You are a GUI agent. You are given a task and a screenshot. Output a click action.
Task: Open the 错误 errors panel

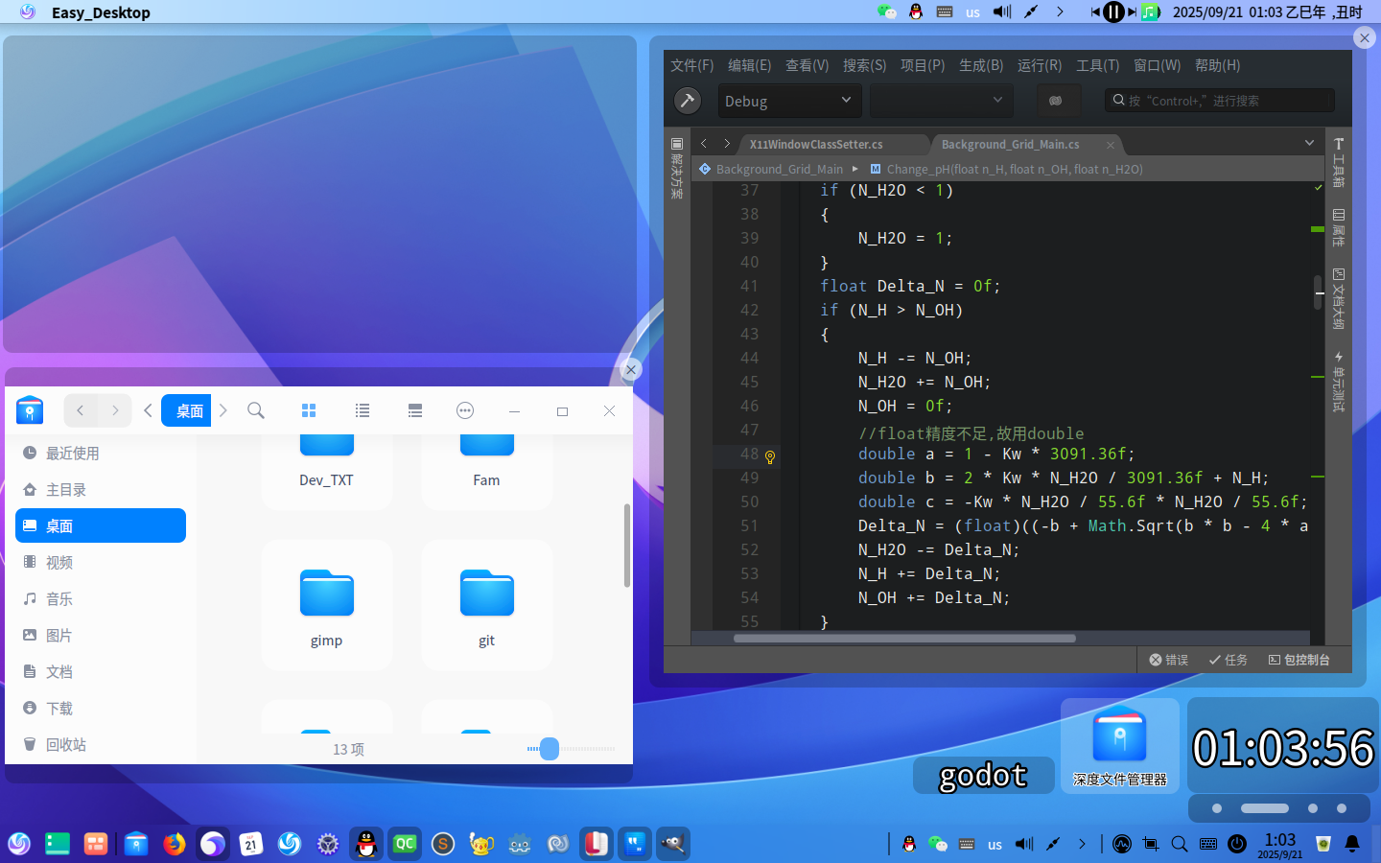pyautogui.click(x=1169, y=660)
